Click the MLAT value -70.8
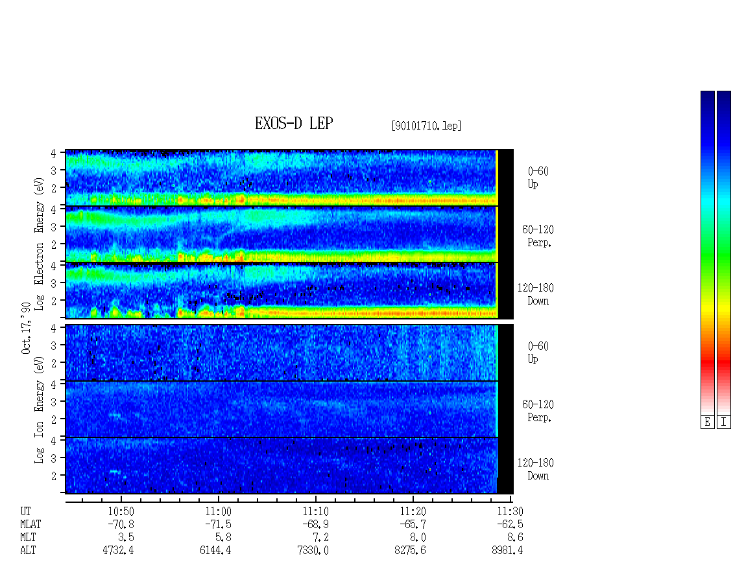 click(121, 524)
